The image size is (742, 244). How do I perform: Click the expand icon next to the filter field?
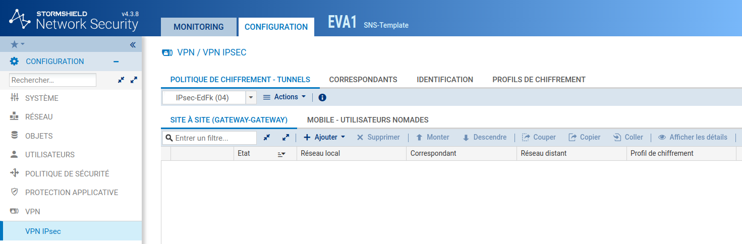coord(286,137)
